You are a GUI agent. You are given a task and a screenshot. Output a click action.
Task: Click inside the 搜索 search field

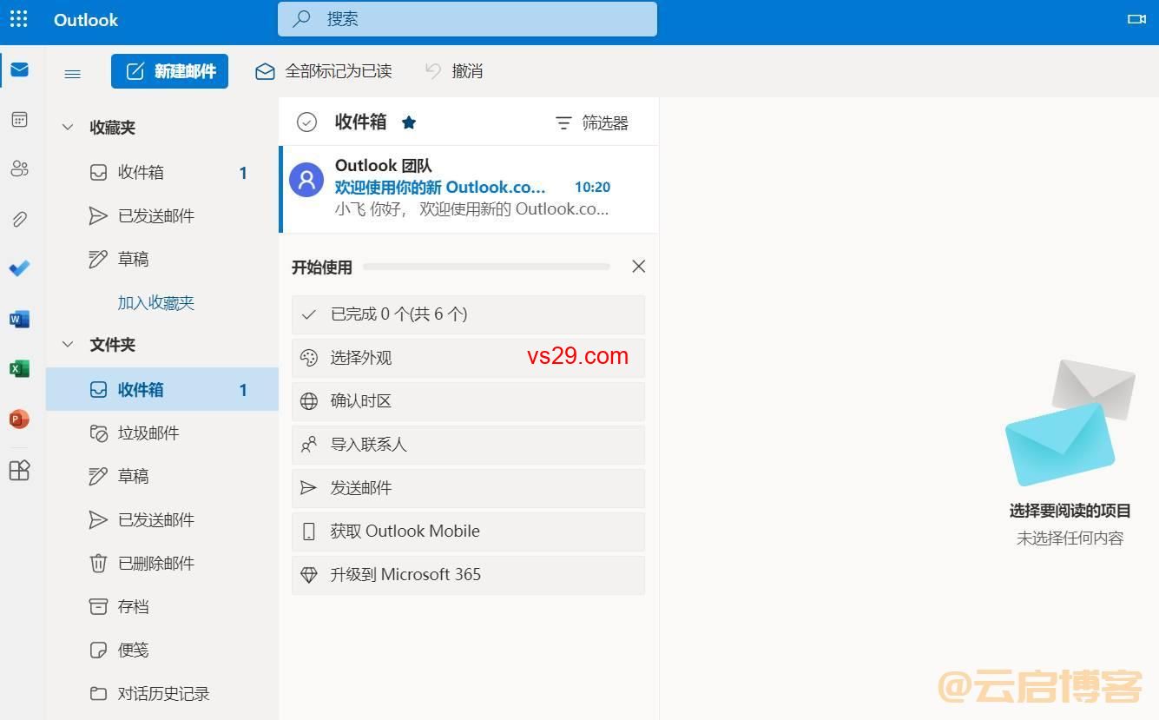pyautogui.click(x=467, y=19)
